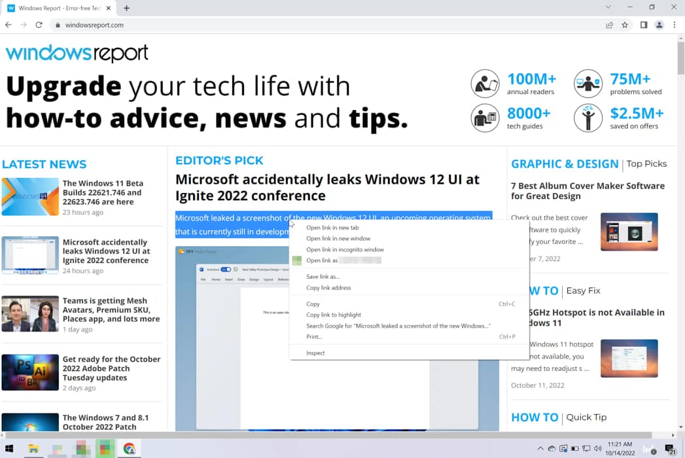Reload the page with refresh icon
Screen dimensions: 685x458
tap(39, 25)
